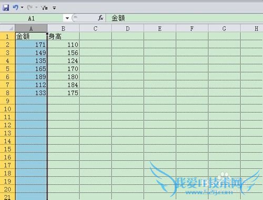Select column H header
The height and width of the screenshot is (200, 263).
(x=252, y=28)
